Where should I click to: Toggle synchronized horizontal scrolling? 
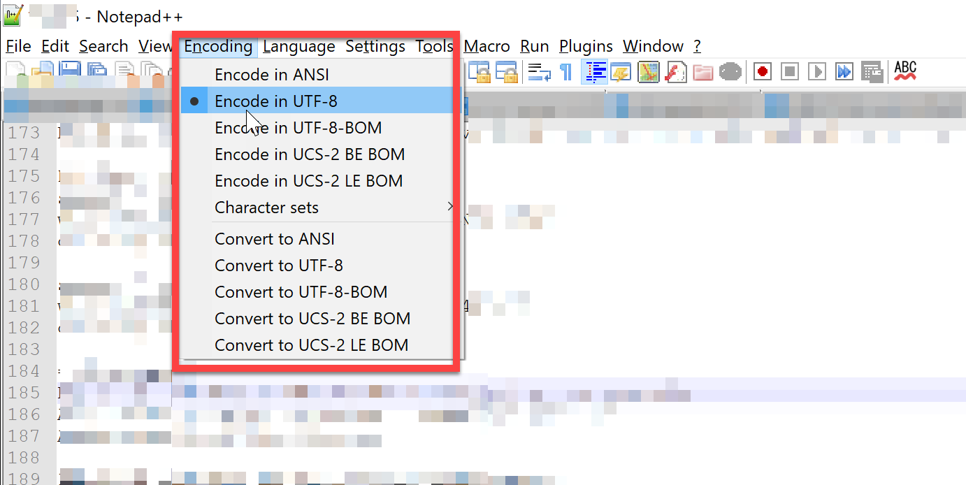pyautogui.click(x=507, y=71)
